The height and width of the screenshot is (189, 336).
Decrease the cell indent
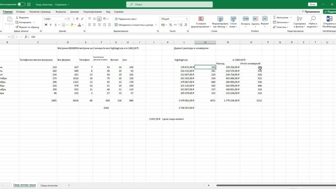pos(104,25)
